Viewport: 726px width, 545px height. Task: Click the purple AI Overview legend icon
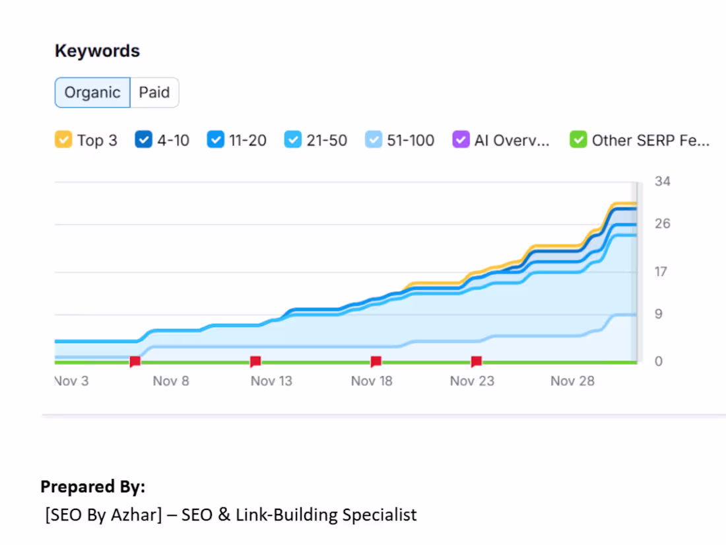point(461,139)
